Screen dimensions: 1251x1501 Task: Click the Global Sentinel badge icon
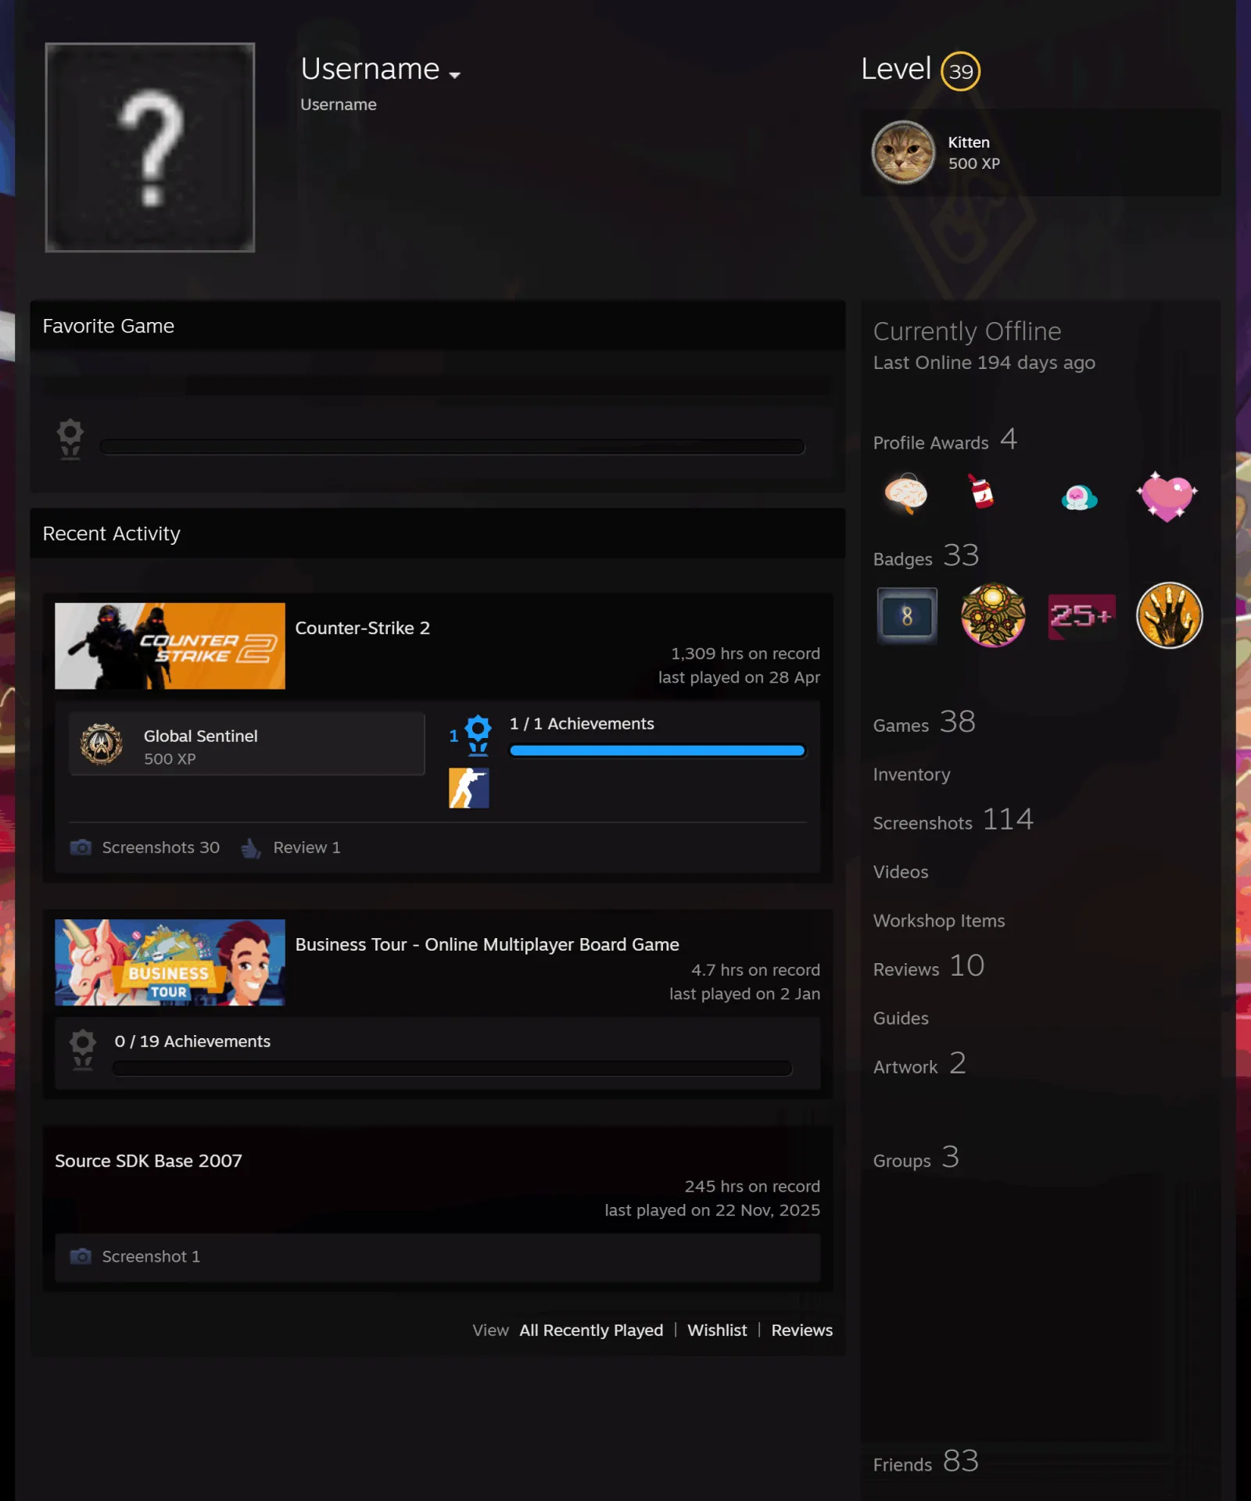(102, 744)
